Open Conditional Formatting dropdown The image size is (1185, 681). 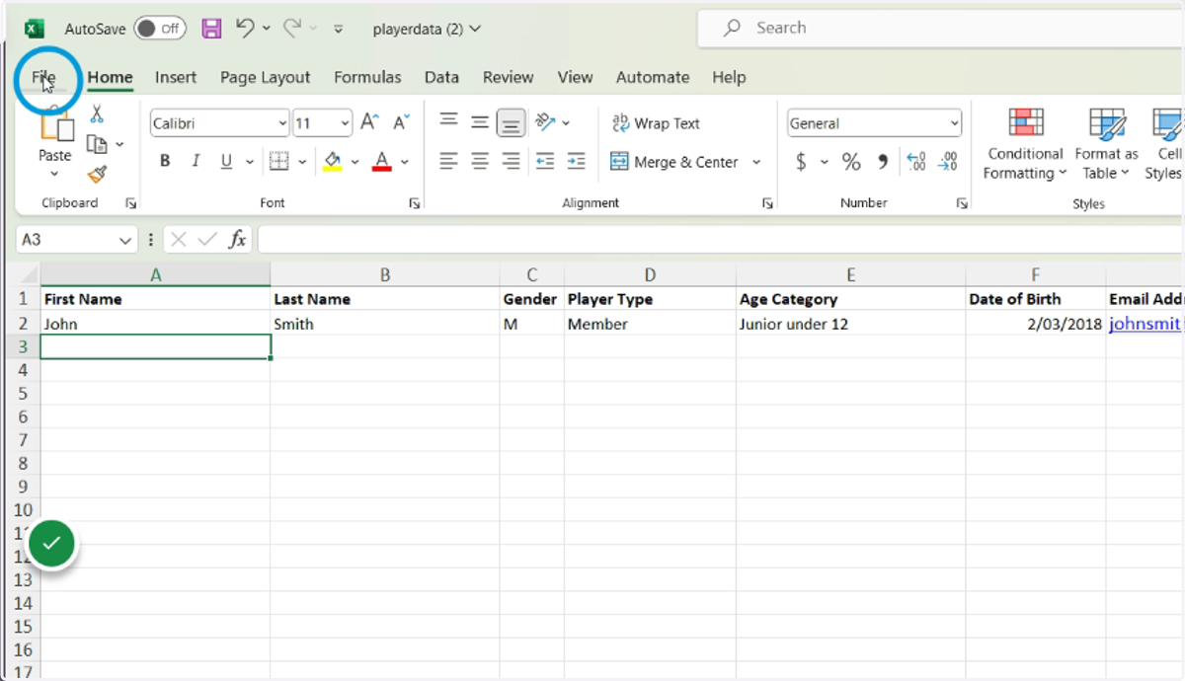click(1025, 146)
